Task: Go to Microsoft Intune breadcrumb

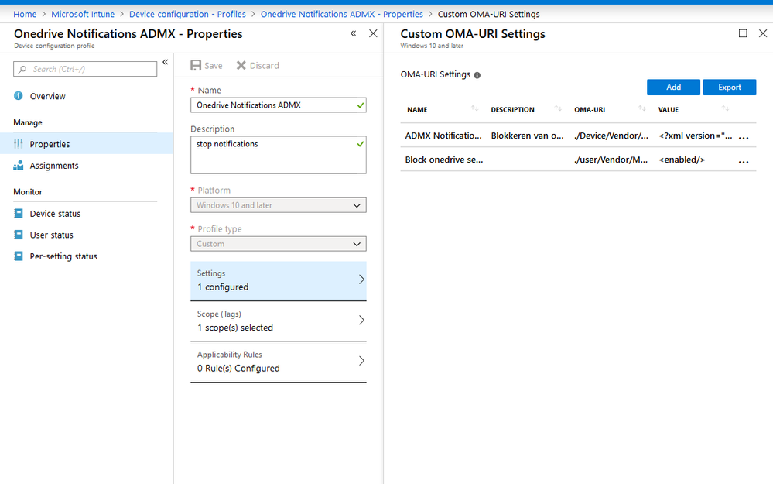Action: (x=83, y=14)
